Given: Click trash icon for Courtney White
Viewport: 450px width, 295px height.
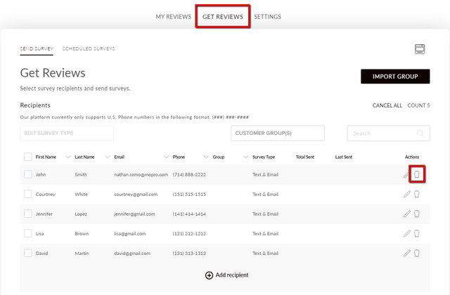Looking at the screenshot, I should pos(417,194).
